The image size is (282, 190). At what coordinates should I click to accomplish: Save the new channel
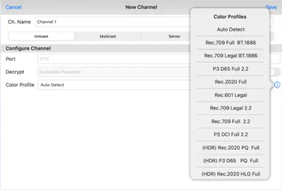[x=271, y=7]
